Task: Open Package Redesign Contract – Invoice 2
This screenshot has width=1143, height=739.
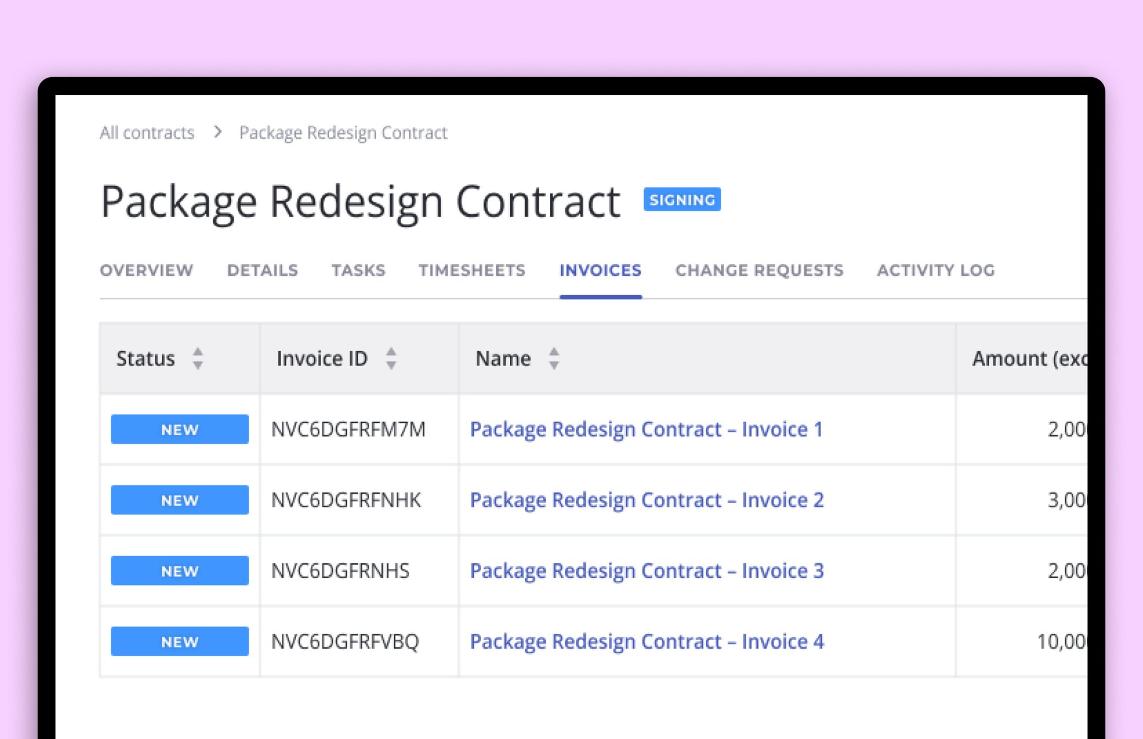Action: [646, 500]
